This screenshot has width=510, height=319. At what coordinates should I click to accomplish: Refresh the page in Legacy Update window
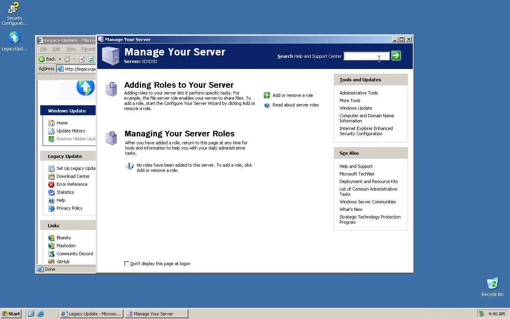click(x=91, y=59)
